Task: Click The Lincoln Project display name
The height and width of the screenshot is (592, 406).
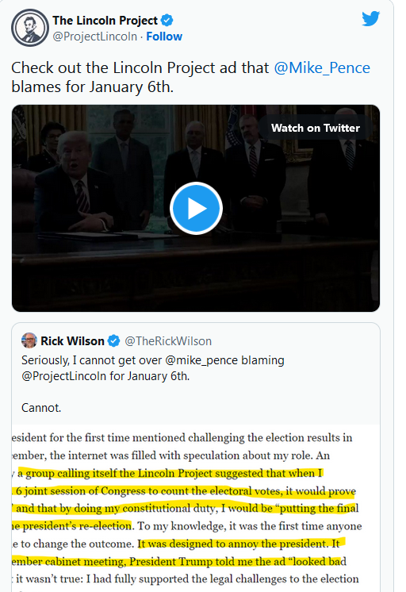Action: click(x=105, y=21)
